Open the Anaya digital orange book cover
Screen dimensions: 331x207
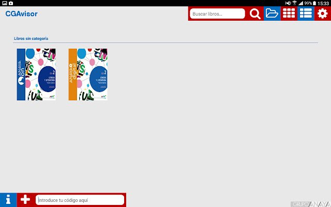pyautogui.click(x=88, y=75)
